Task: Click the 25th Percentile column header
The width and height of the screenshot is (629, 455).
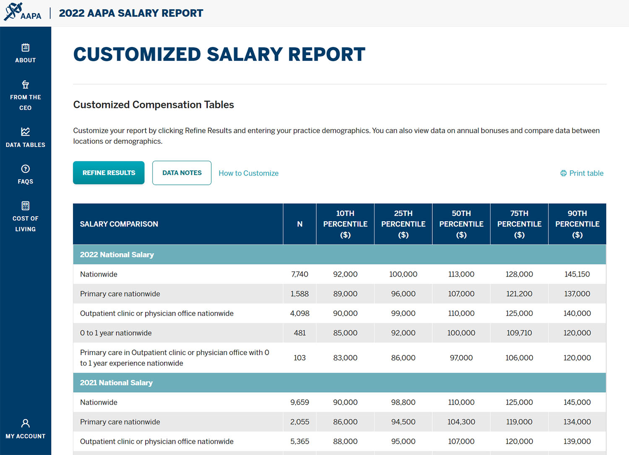Action: (403, 224)
